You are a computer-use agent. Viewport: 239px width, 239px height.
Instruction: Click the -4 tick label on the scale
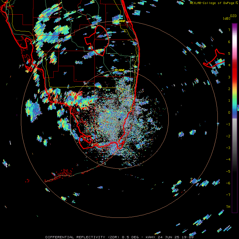pos(228,160)
